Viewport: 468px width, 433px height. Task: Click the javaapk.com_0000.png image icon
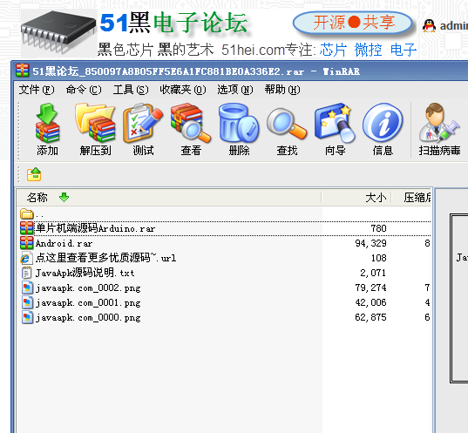tap(27, 317)
